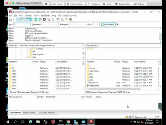Viewport: 166px width, 125px height.
Task: Switch to the Successful transfers tab
Action: 47,112
